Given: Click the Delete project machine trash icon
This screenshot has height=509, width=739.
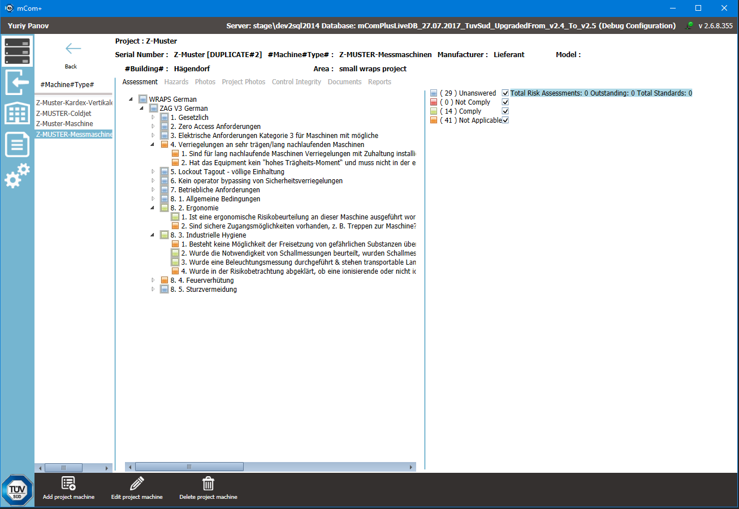Looking at the screenshot, I should point(208,484).
